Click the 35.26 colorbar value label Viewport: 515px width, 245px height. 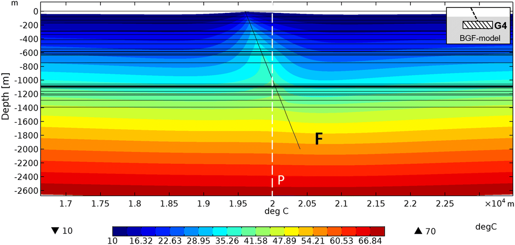227,241
